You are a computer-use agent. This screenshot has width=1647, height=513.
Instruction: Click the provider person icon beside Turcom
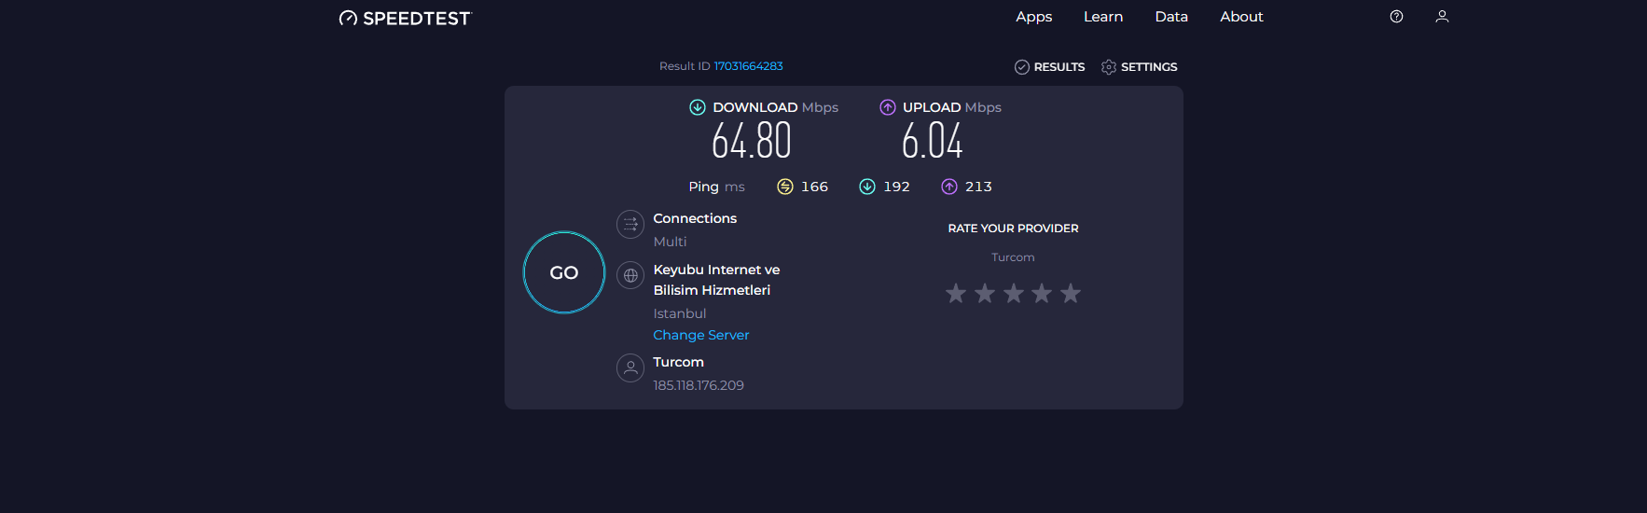coord(630,367)
